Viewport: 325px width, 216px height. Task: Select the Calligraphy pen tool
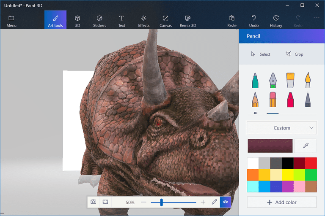pyautogui.click(x=273, y=80)
